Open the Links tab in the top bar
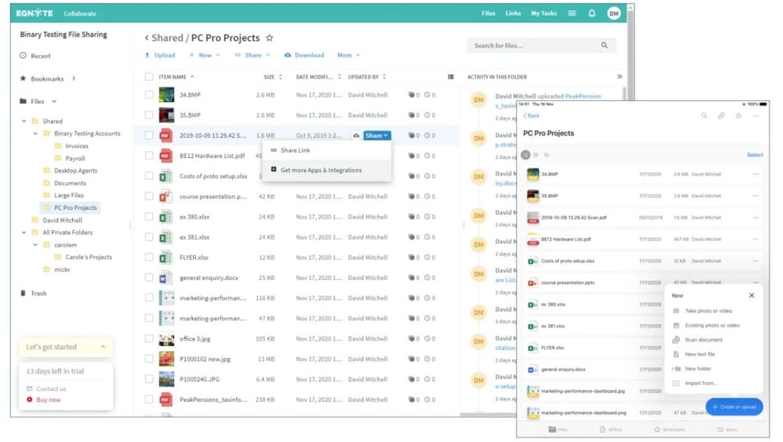 [x=513, y=13]
